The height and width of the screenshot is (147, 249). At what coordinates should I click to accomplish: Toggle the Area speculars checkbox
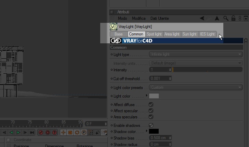151,117
